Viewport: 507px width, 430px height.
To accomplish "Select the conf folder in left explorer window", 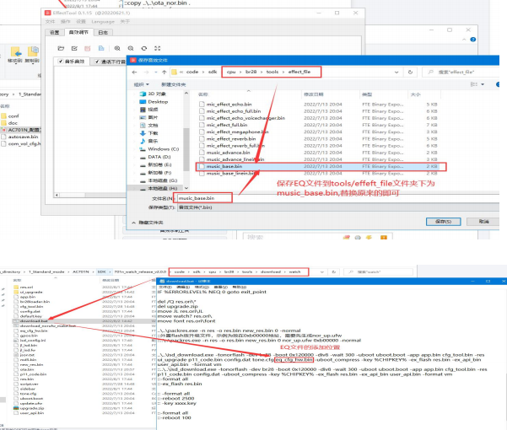I will [13, 116].
